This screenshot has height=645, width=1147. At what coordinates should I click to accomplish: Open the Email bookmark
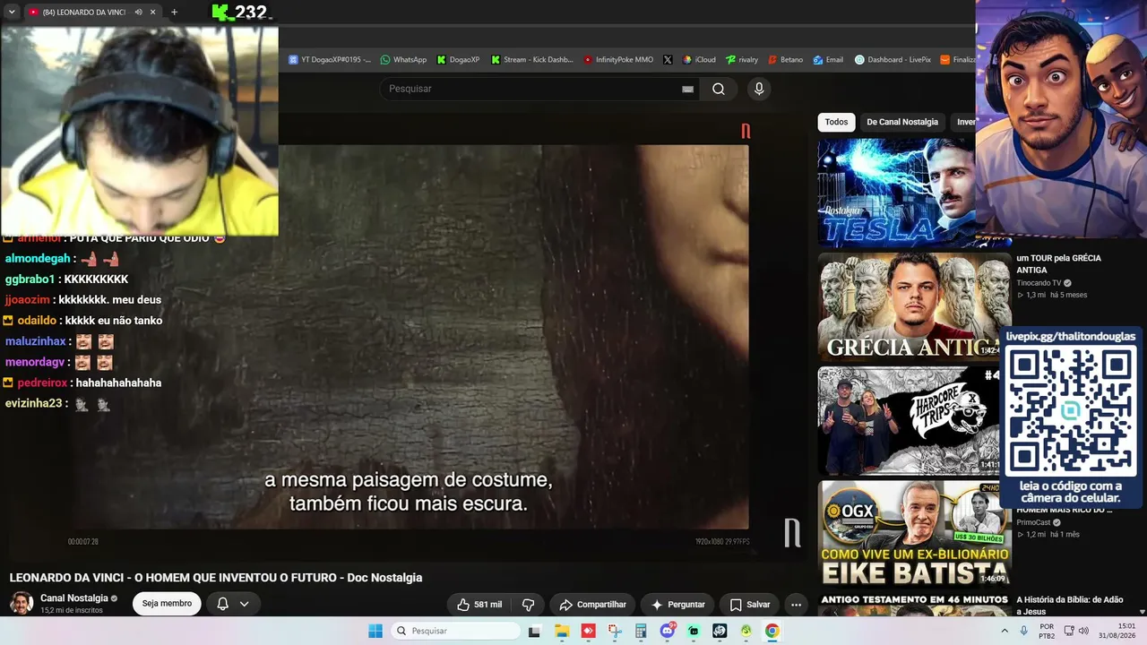[x=829, y=60]
